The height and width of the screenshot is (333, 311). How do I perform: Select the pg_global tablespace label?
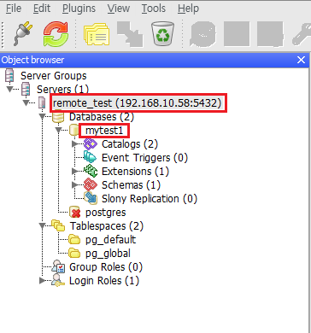(x=109, y=254)
